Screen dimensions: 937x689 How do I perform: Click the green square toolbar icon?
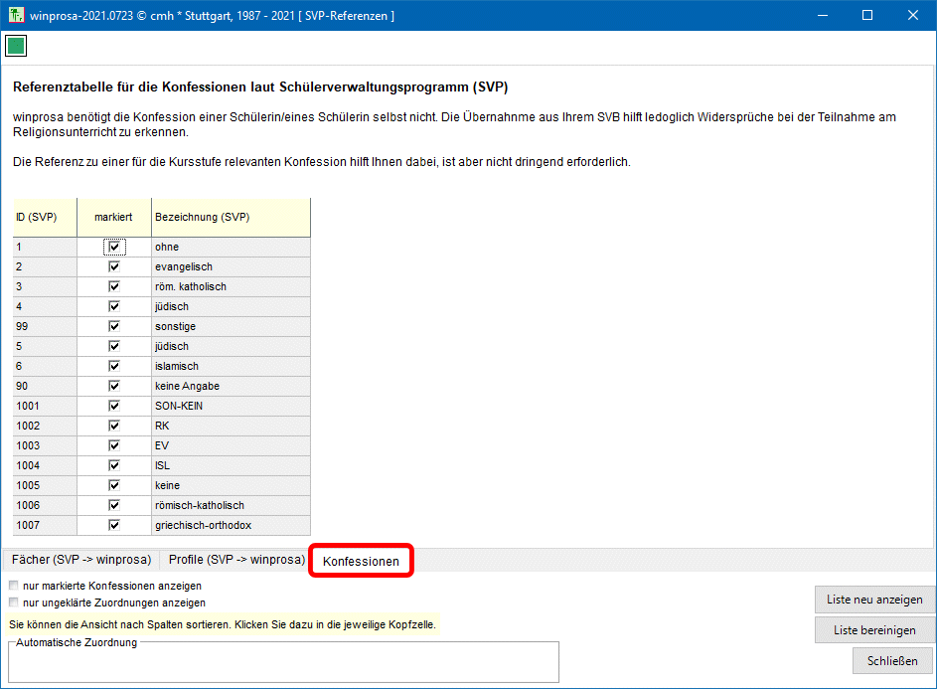16,46
